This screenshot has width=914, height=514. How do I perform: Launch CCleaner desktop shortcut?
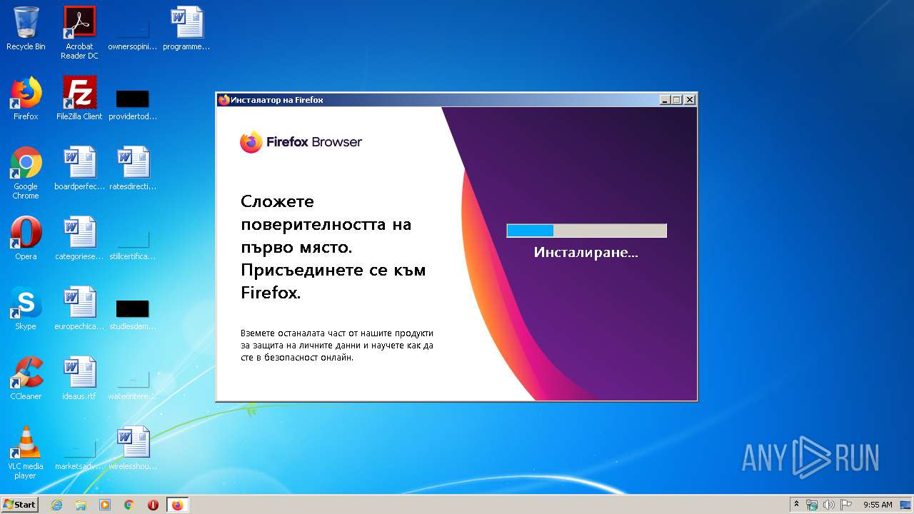click(26, 378)
